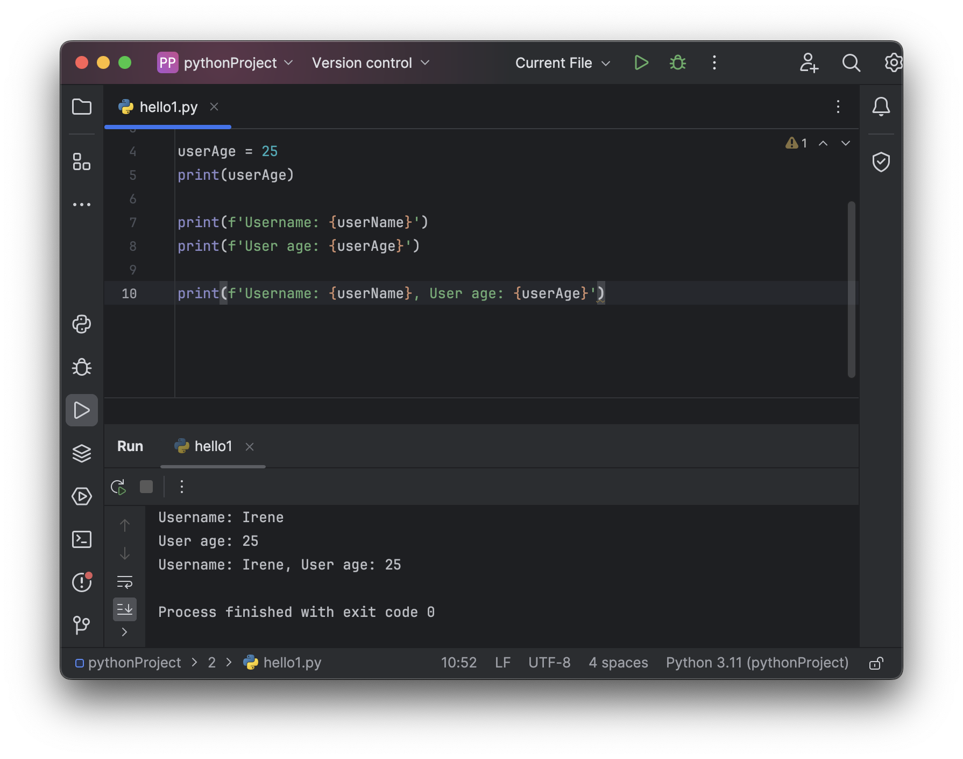The height and width of the screenshot is (759, 963).
Task: Go to next highlighted error arrow
Action: tap(846, 143)
